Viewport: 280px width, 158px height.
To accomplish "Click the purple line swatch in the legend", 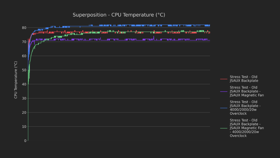I will tap(224, 92).
